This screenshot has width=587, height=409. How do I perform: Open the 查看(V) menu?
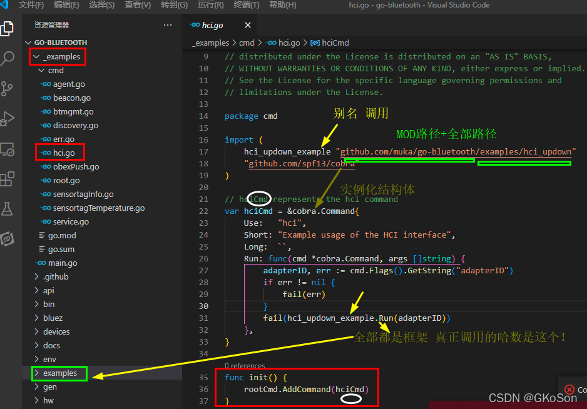(138, 5)
